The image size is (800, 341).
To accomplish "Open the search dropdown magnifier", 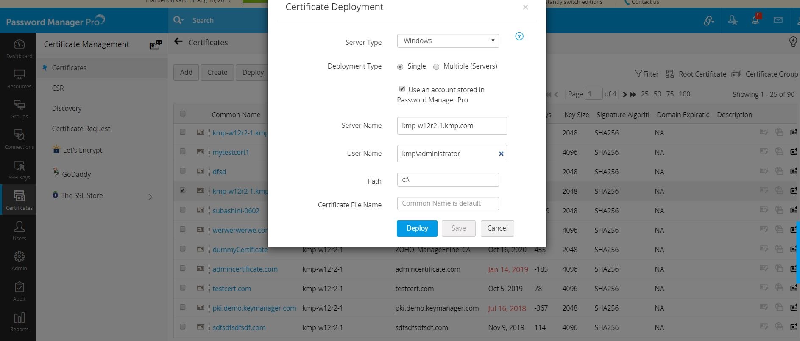I will point(178,20).
